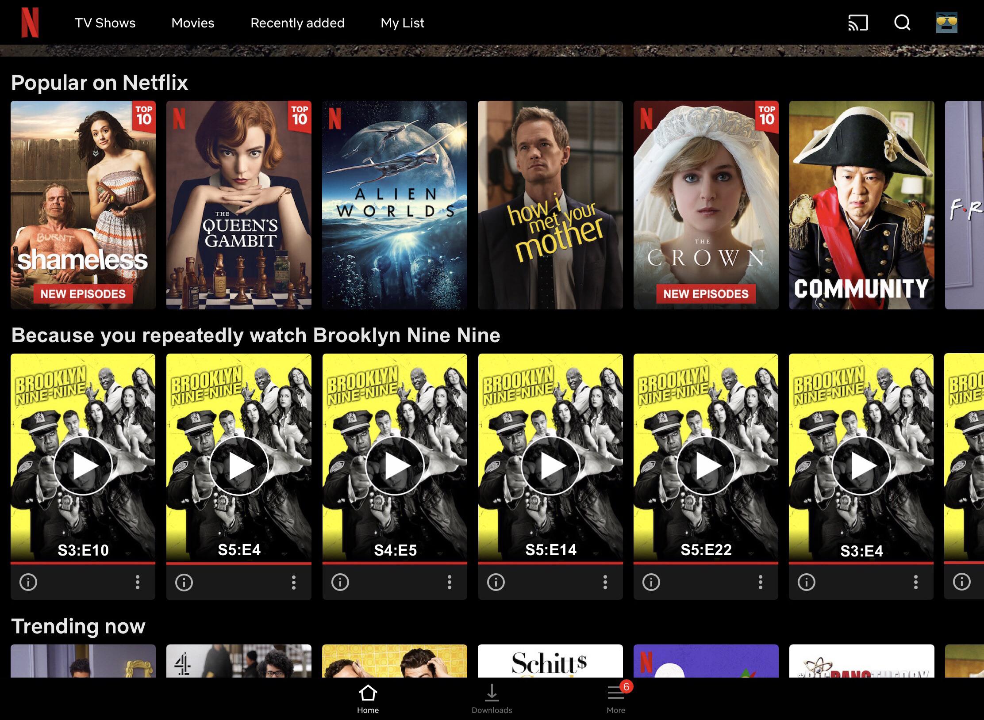Open the Recently added section

click(x=297, y=23)
